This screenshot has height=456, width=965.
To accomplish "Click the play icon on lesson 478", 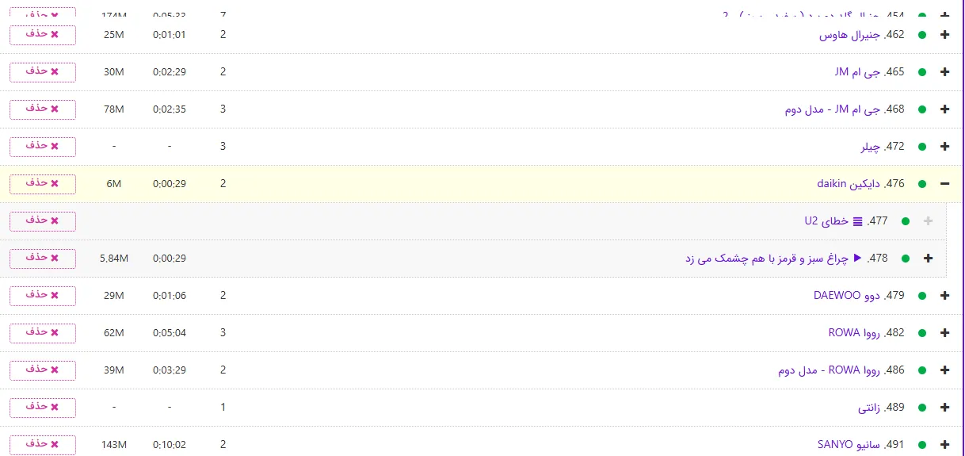I will [x=856, y=258].
